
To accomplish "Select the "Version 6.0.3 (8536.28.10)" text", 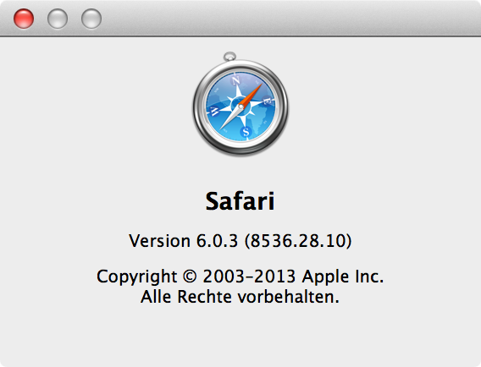I will click(x=240, y=241).
